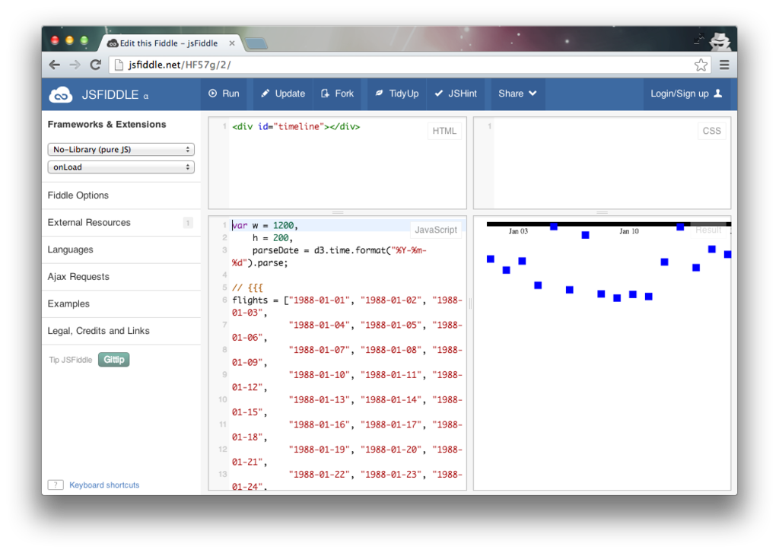Click the yellow minimize window button
This screenshot has width=779, height=553.
69,41
